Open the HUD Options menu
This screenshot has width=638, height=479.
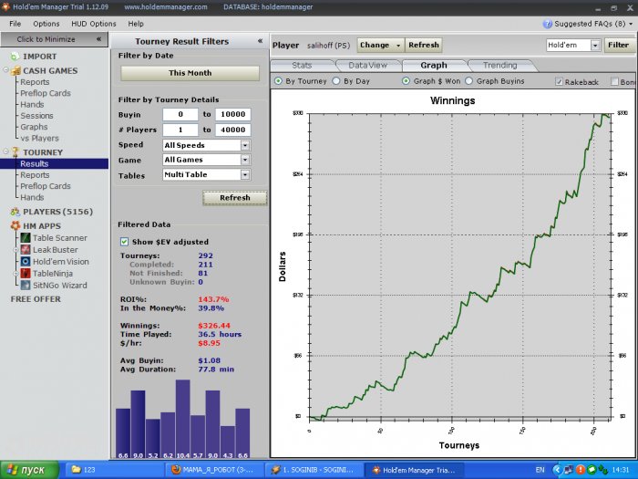tap(90, 24)
